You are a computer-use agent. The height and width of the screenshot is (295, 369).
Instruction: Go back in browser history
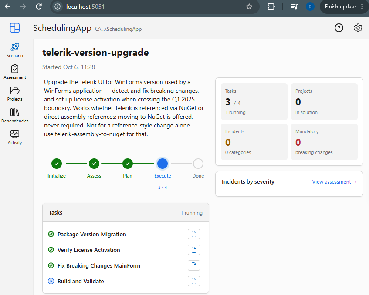(x=7, y=7)
